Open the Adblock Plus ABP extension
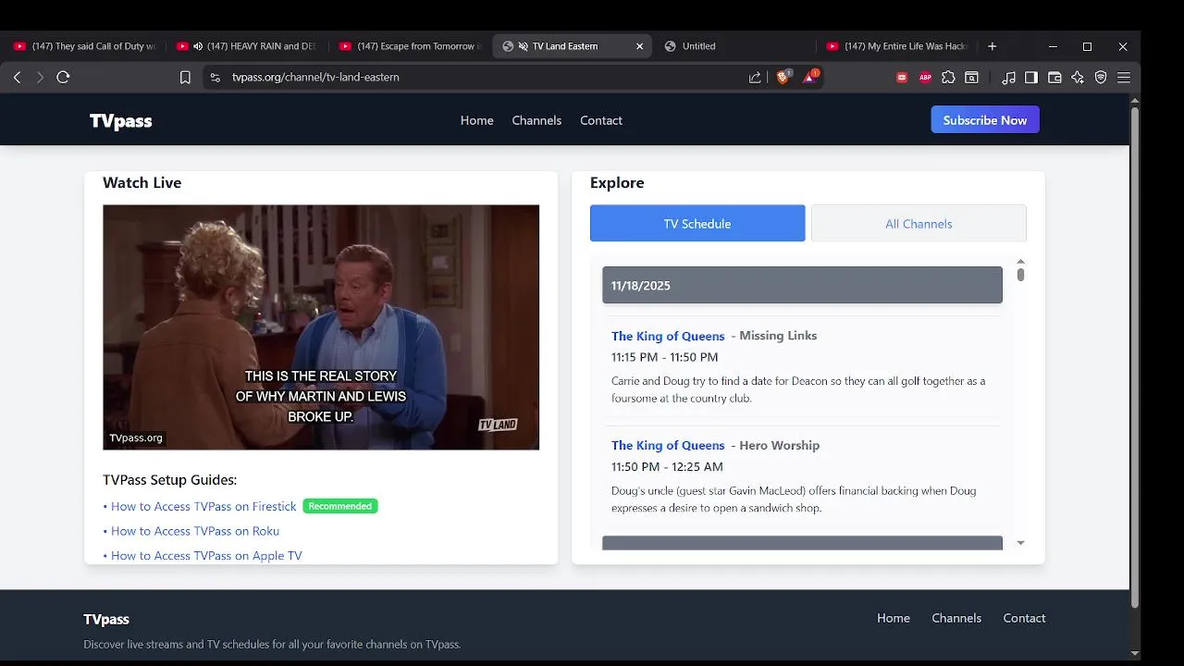The image size is (1184, 666). 925,78
